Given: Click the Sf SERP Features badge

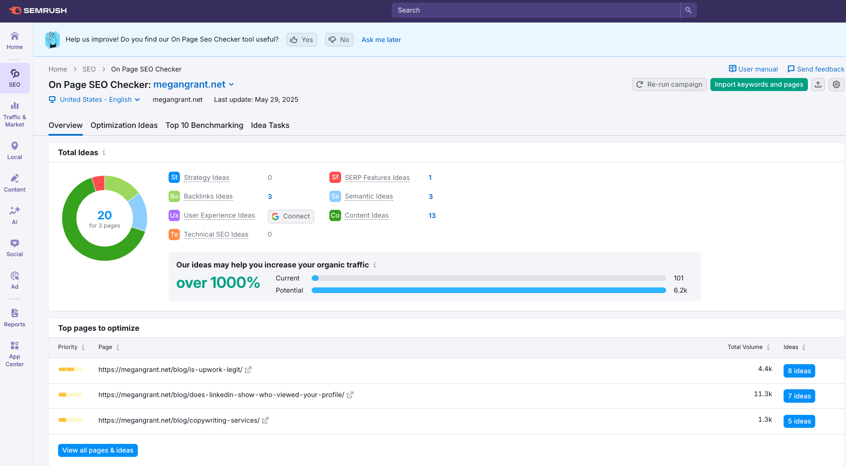Looking at the screenshot, I should [335, 177].
